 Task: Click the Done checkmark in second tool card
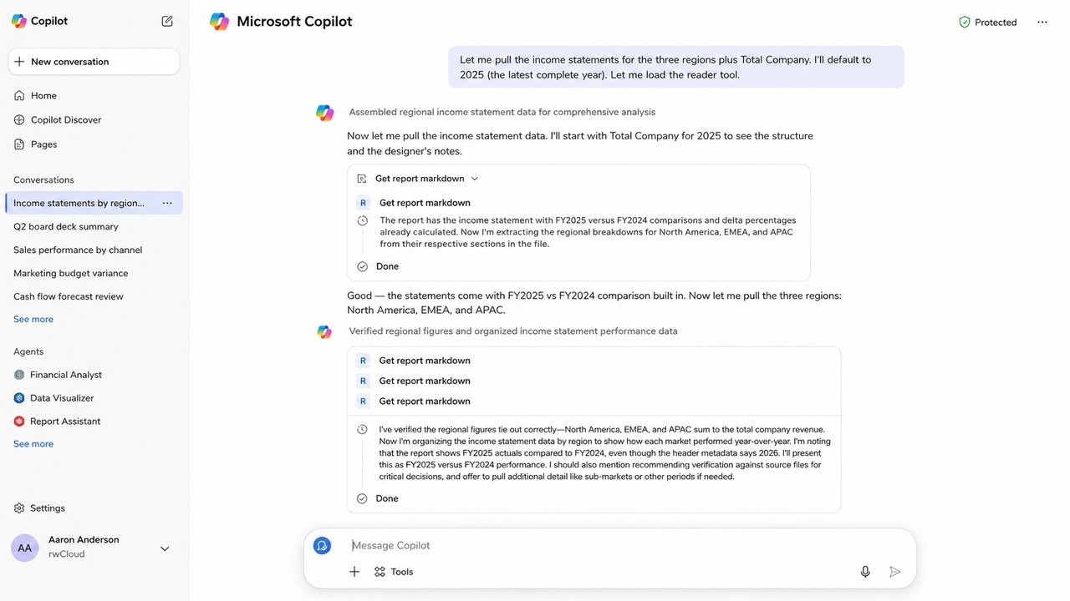coord(363,498)
